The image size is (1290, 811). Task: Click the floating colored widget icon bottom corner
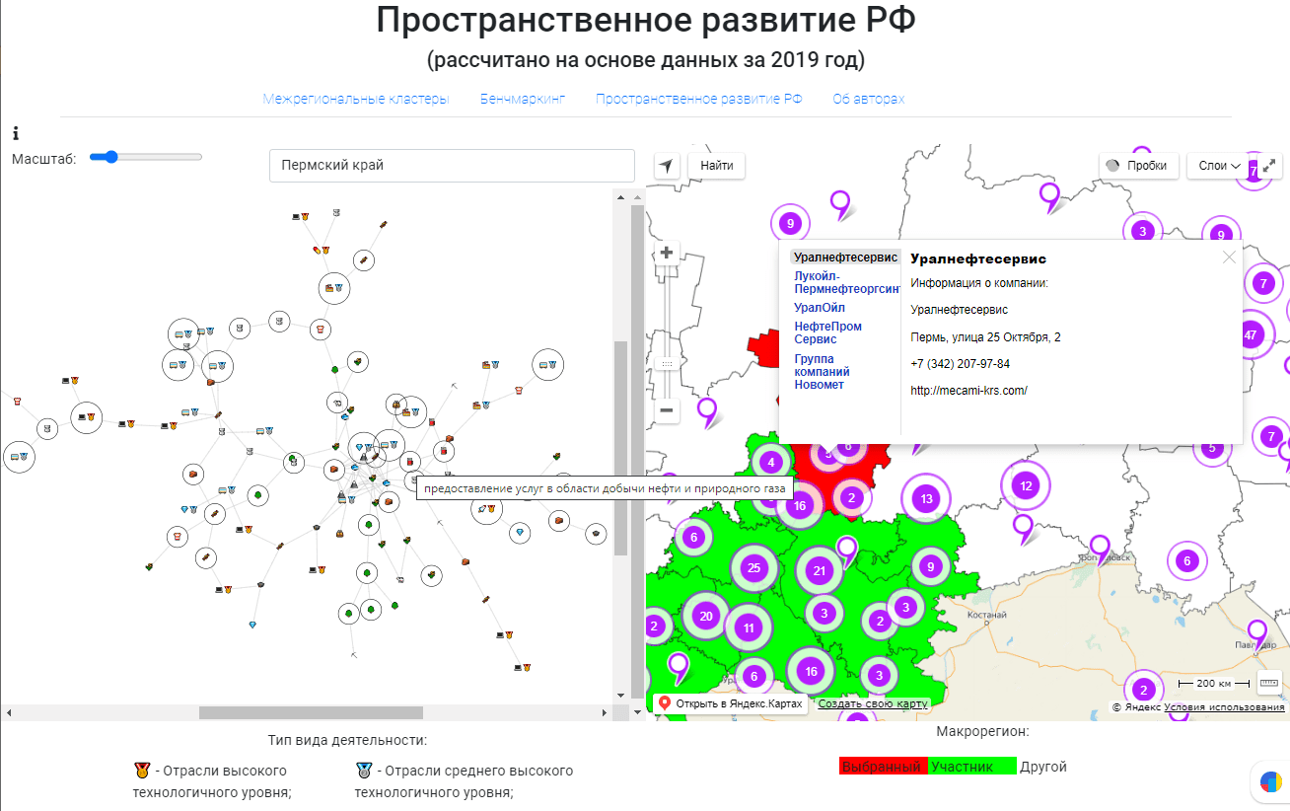coord(1271,783)
